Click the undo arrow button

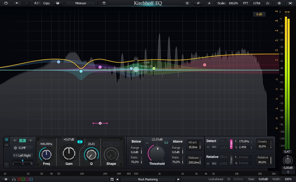coord(17,3)
